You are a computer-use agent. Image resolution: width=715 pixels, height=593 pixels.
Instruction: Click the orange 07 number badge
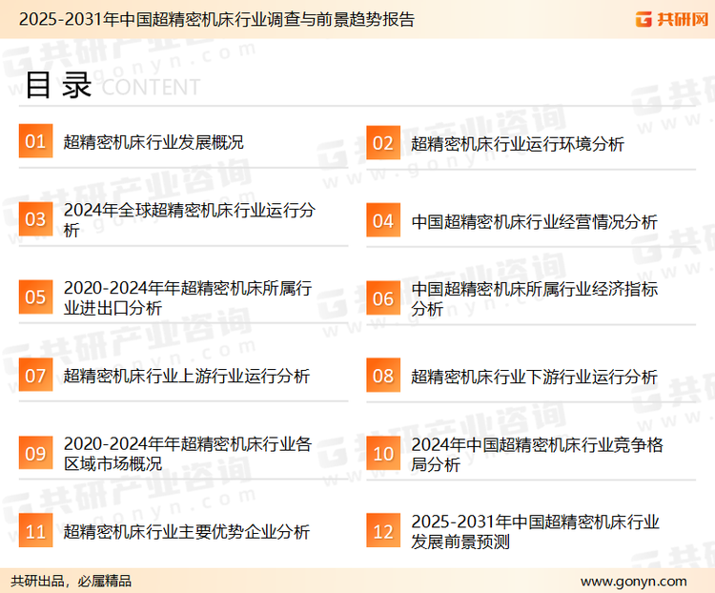[x=35, y=375]
